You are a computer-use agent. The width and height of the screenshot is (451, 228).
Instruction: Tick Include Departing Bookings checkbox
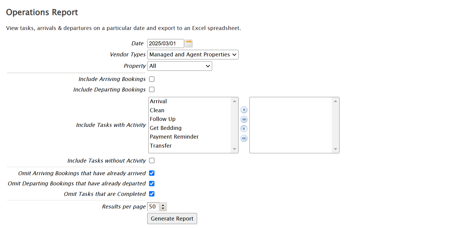[152, 89]
